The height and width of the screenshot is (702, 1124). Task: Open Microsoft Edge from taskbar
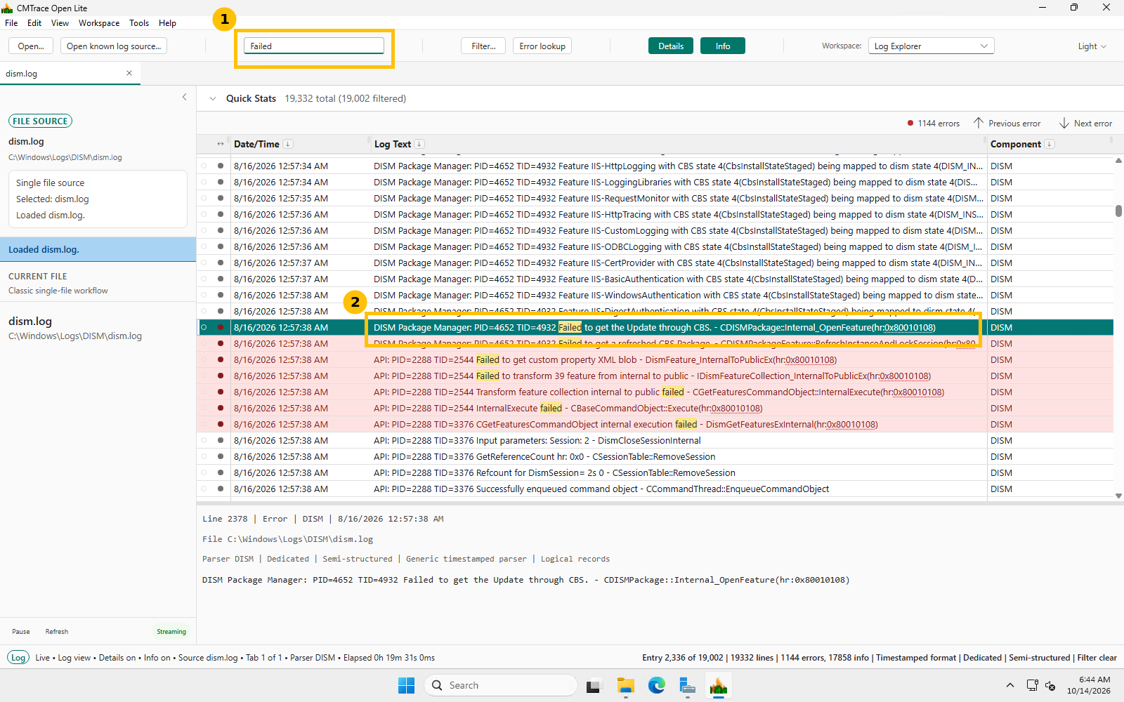[x=656, y=685]
